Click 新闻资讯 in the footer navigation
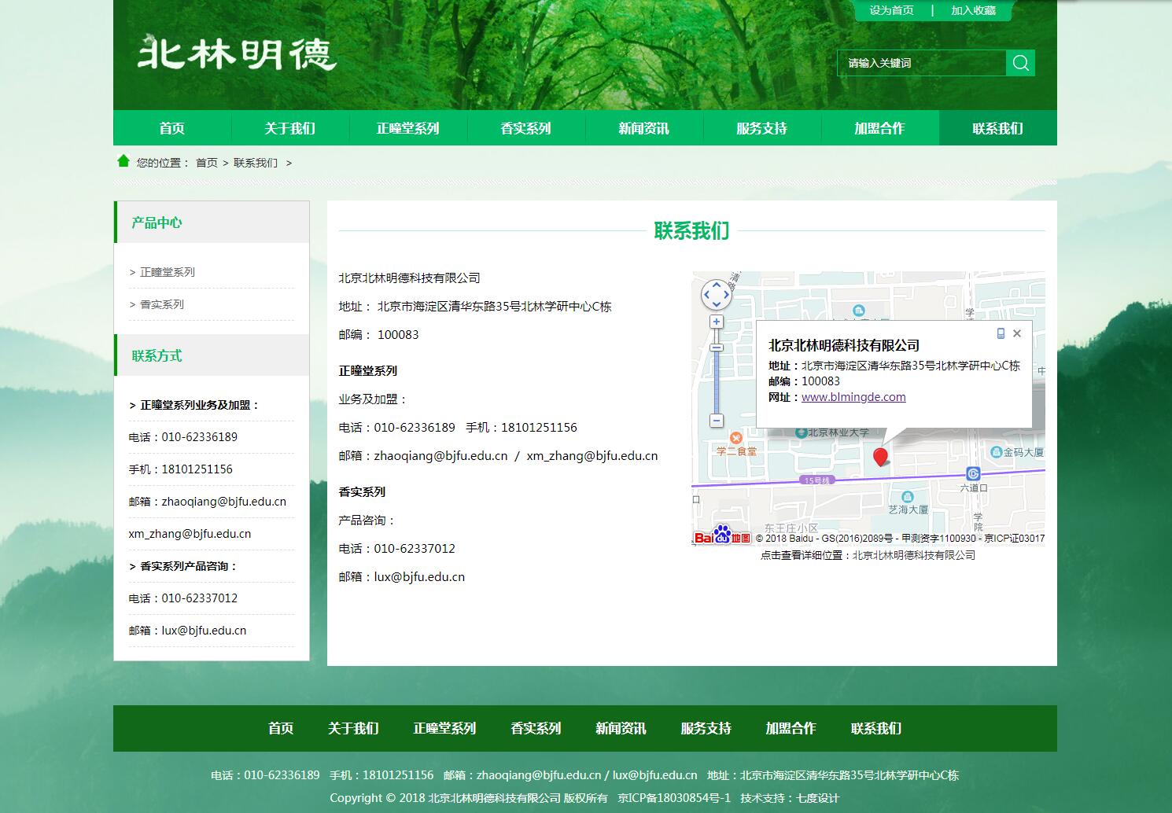The image size is (1172, 813). [x=621, y=728]
